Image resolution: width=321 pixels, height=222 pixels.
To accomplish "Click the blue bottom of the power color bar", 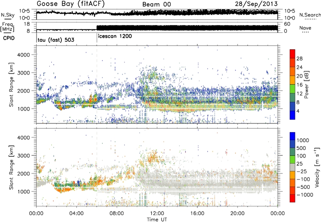I will (x=293, y=115).
